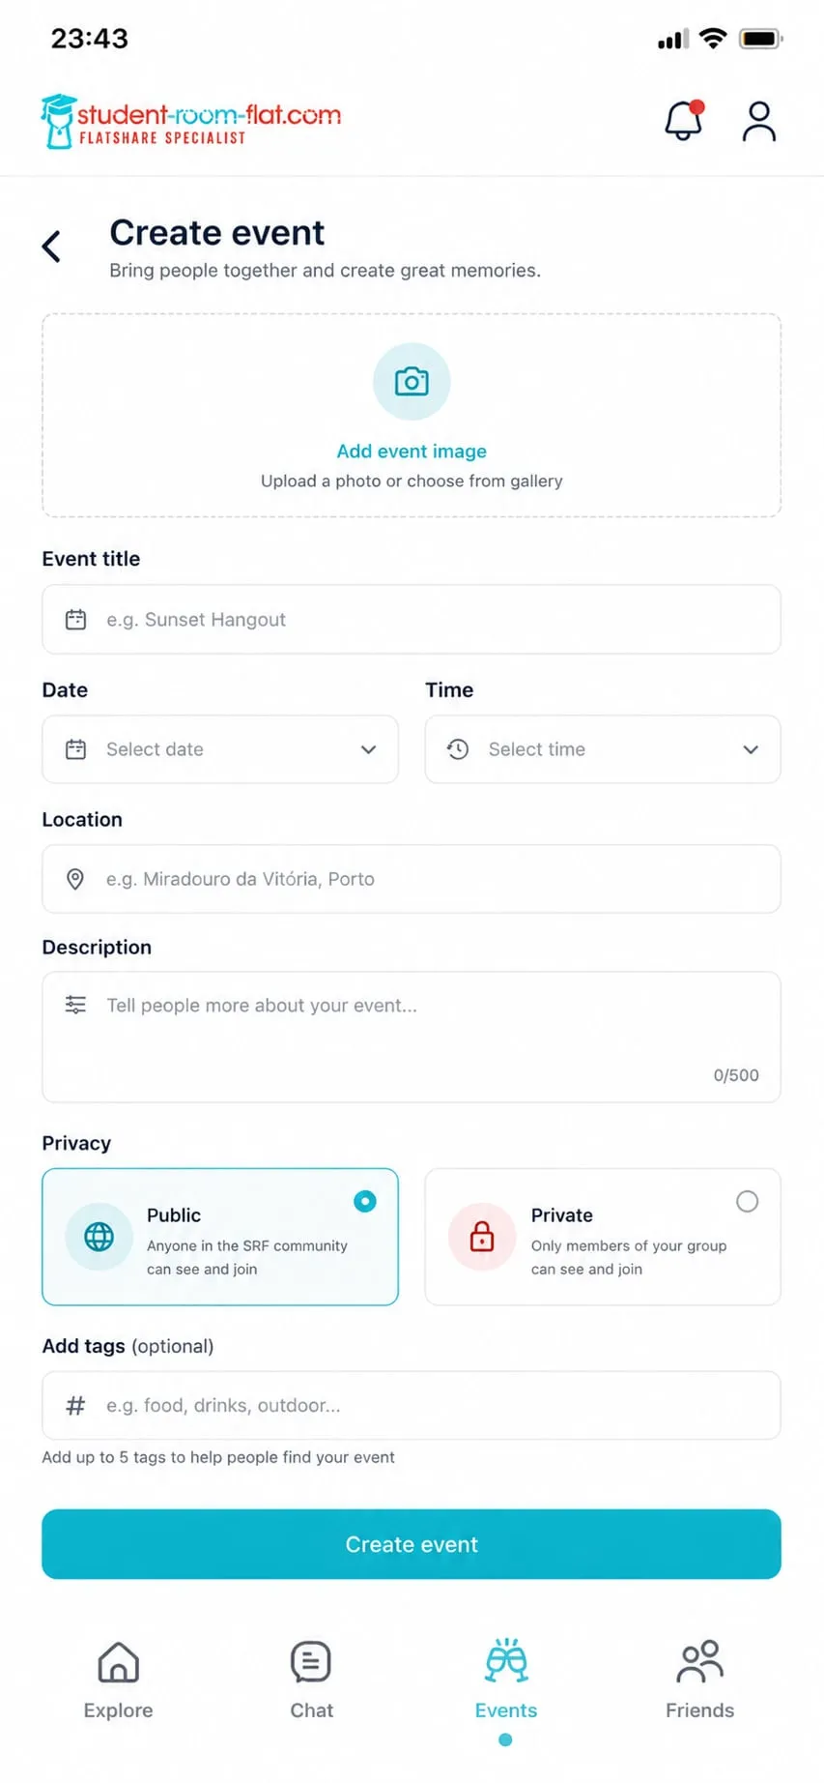Select the Private privacy radio button
824x1783 pixels.
coord(748,1201)
